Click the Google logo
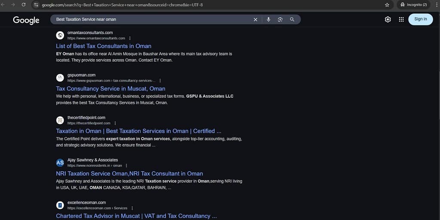The height and width of the screenshot is (220, 440). click(x=26, y=20)
